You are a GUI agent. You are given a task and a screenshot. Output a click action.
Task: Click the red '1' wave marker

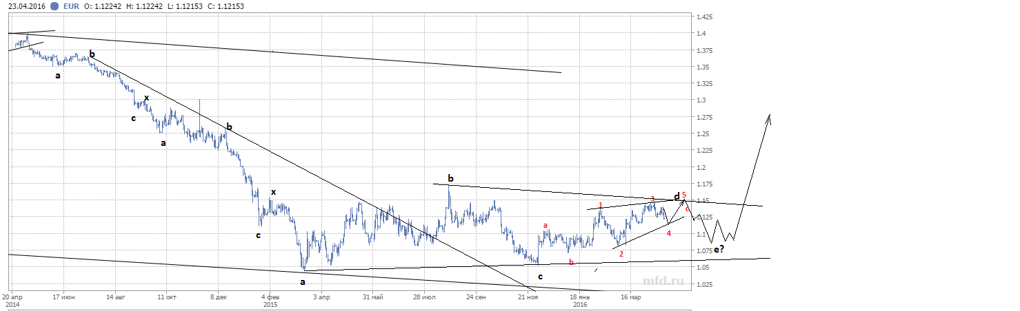601,205
